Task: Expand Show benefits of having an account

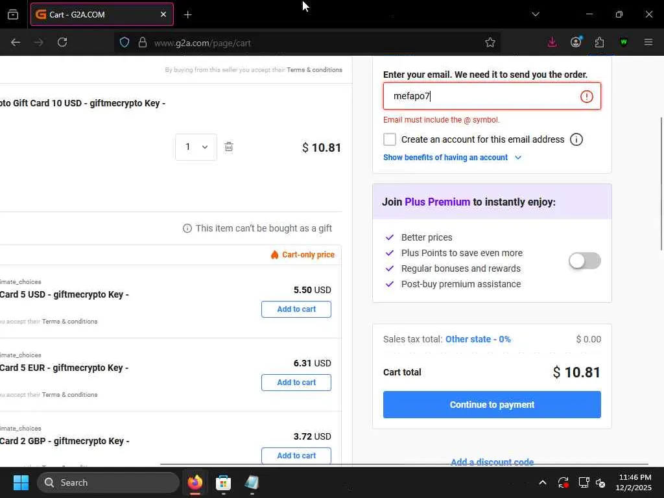Action: (x=452, y=158)
